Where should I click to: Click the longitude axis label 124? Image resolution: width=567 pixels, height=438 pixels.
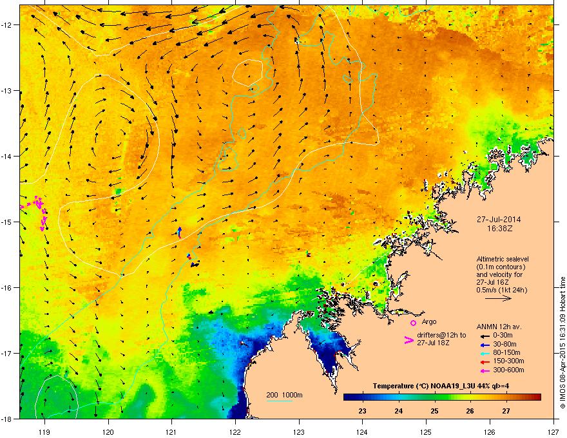[362, 432]
